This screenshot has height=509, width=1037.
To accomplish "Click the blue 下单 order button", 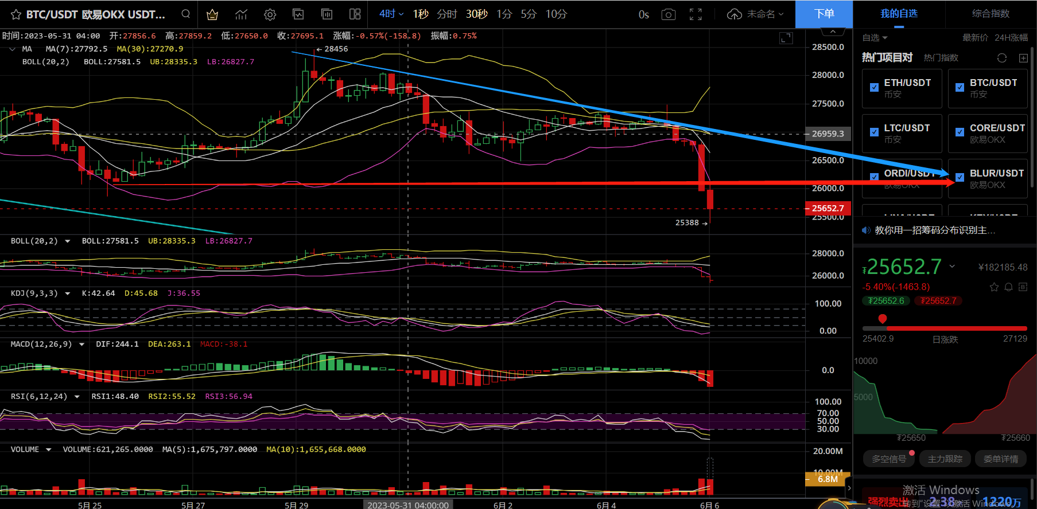I will (824, 14).
